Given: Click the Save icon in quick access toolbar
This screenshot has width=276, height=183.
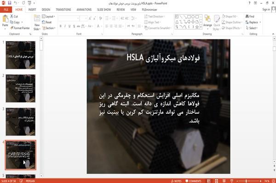Looking at the screenshot, I should (10, 3).
